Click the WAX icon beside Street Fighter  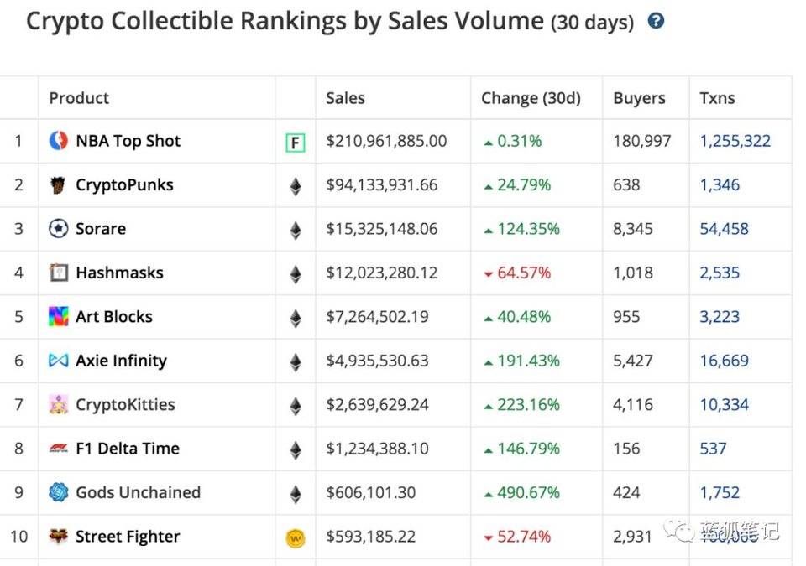coord(295,537)
